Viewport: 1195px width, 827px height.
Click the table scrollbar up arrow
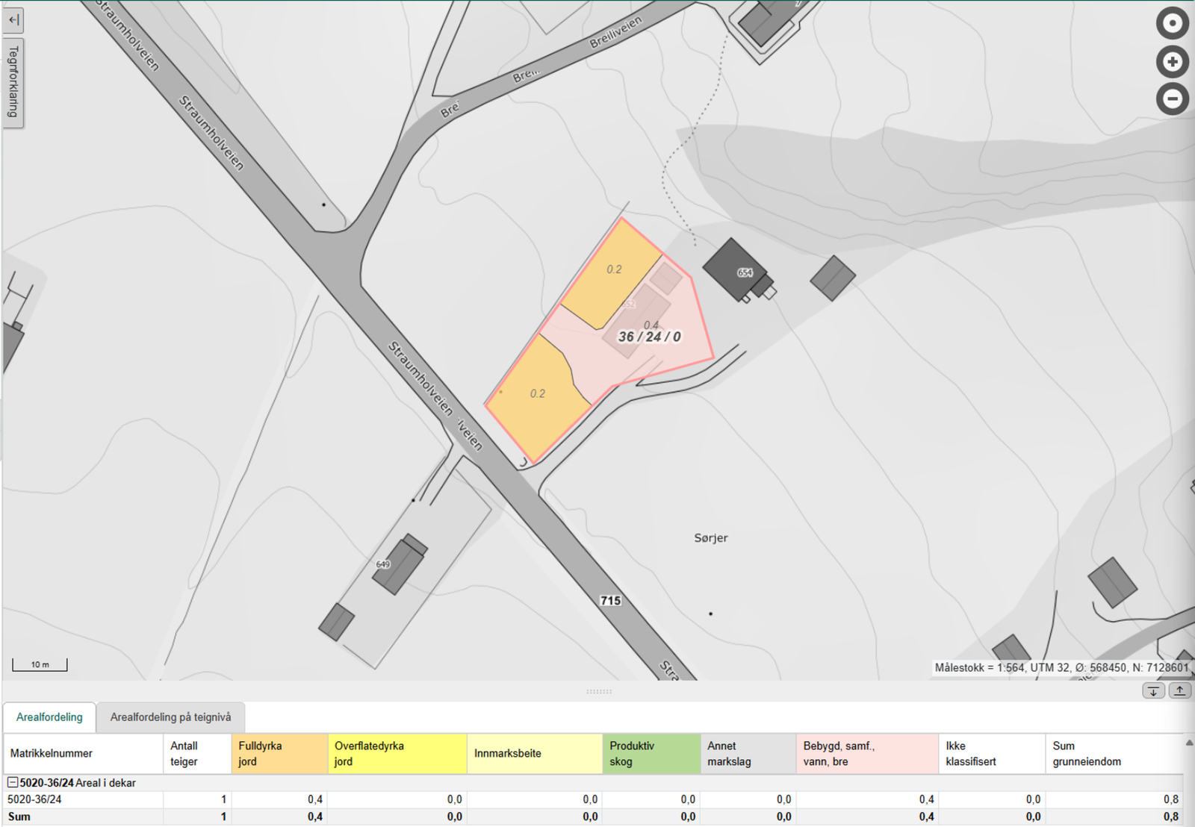point(1189,743)
